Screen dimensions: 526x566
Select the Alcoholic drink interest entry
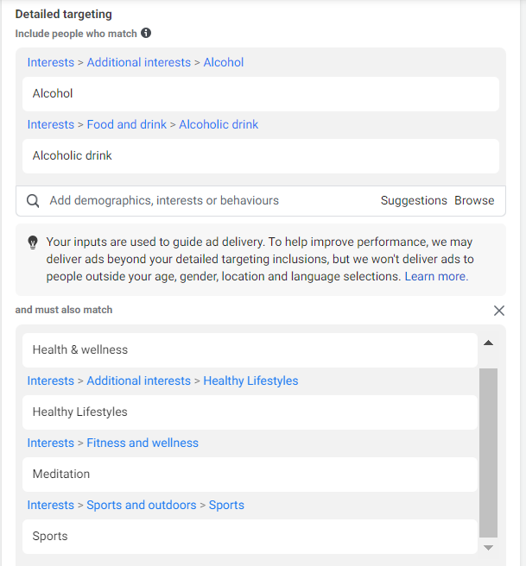260,156
